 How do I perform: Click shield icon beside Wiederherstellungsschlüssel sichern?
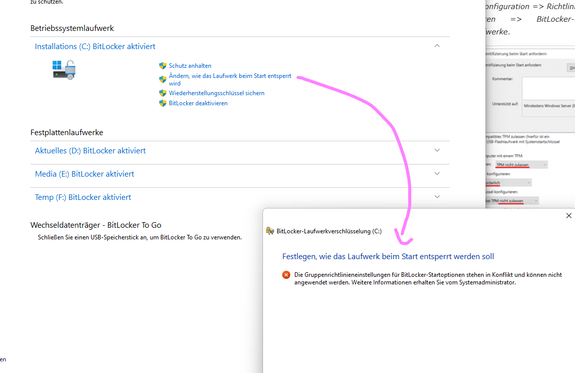tap(163, 93)
